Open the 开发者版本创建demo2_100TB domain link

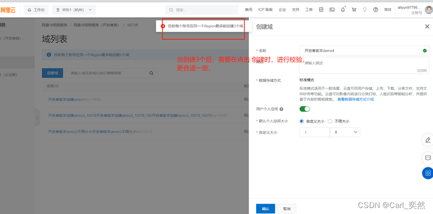tap(130, 115)
